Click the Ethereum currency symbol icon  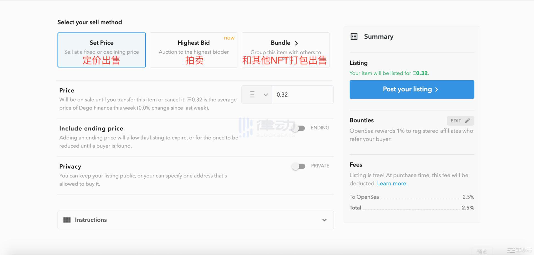coord(252,95)
